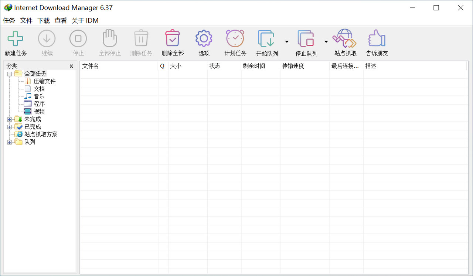This screenshot has width=473, height=276.
Task: Open the 下载 menu
Action: 44,21
